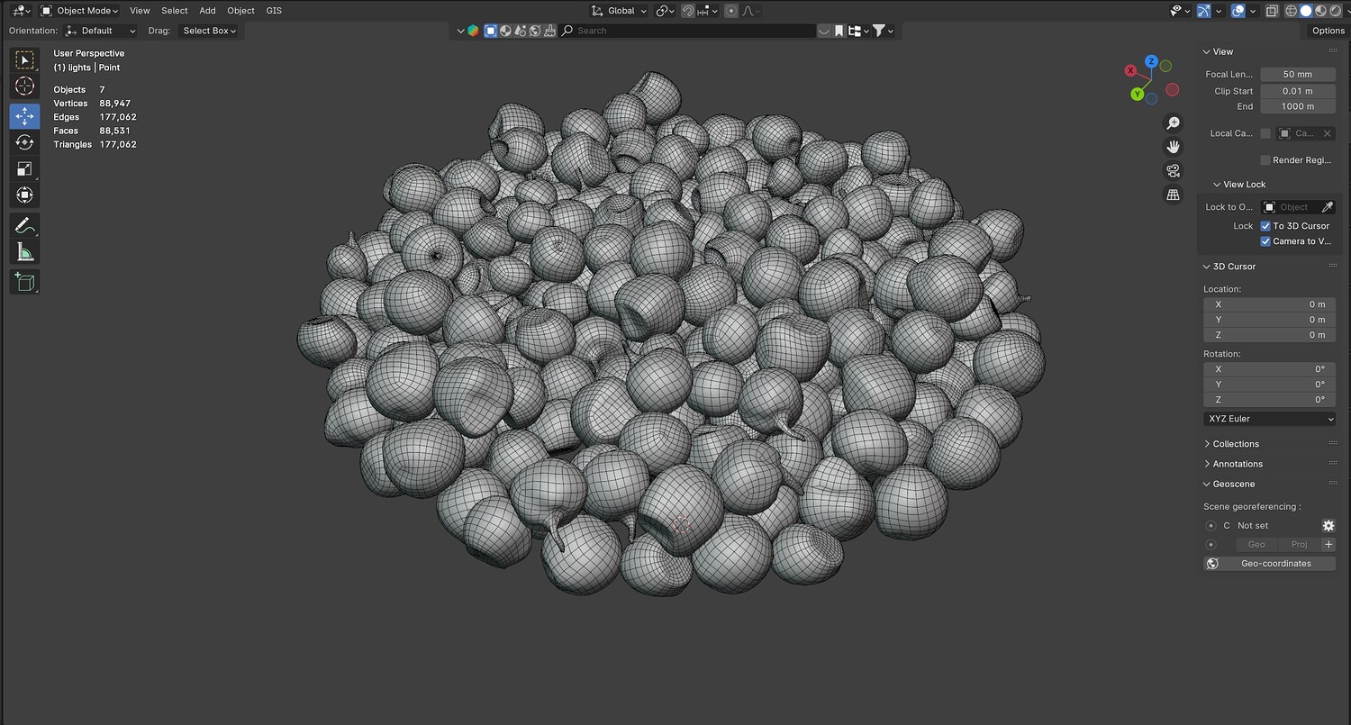1351x725 pixels.
Task: Open the Object Mode dropdown
Action: 78,11
